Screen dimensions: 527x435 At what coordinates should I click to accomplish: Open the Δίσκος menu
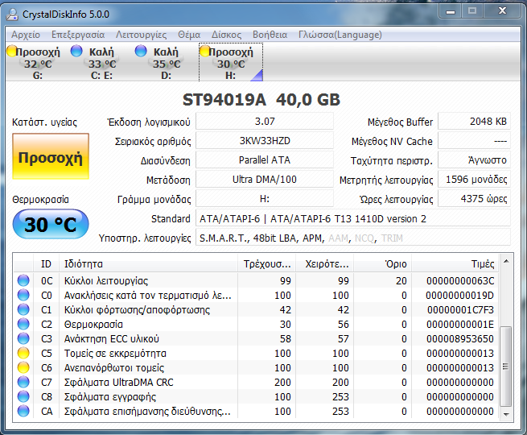coord(227,35)
